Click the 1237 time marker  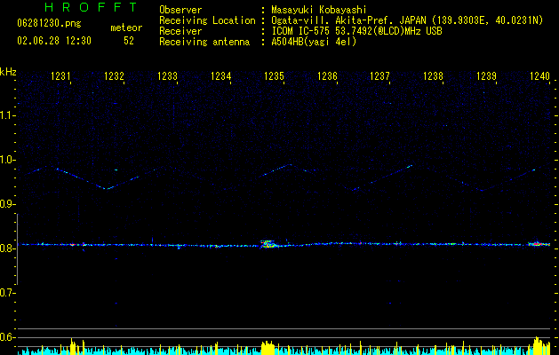click(380, 76)
